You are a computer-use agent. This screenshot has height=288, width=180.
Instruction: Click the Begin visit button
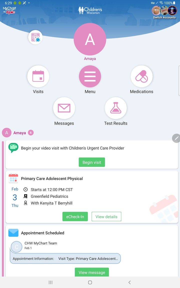pyautogui.click(x=92, y=162)
